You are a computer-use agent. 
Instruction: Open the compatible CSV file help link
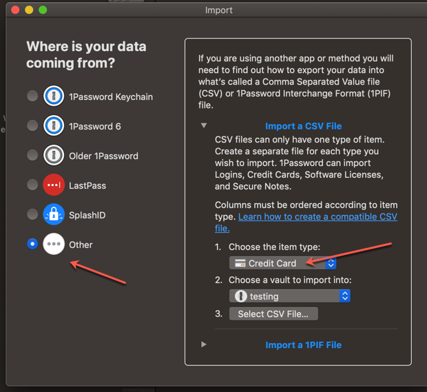[306, 223]
